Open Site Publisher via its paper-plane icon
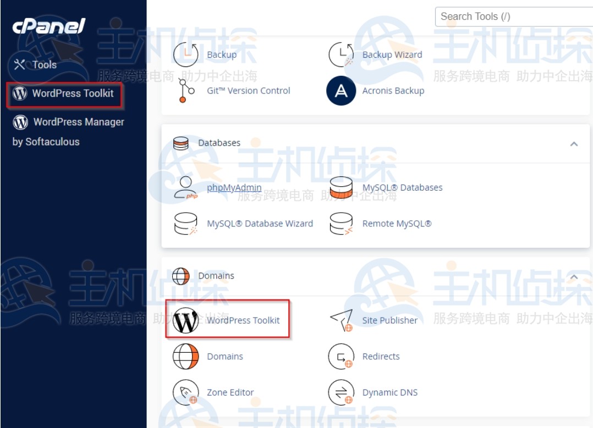The height and width of the screenshot is (428, 593). [342, 320]
